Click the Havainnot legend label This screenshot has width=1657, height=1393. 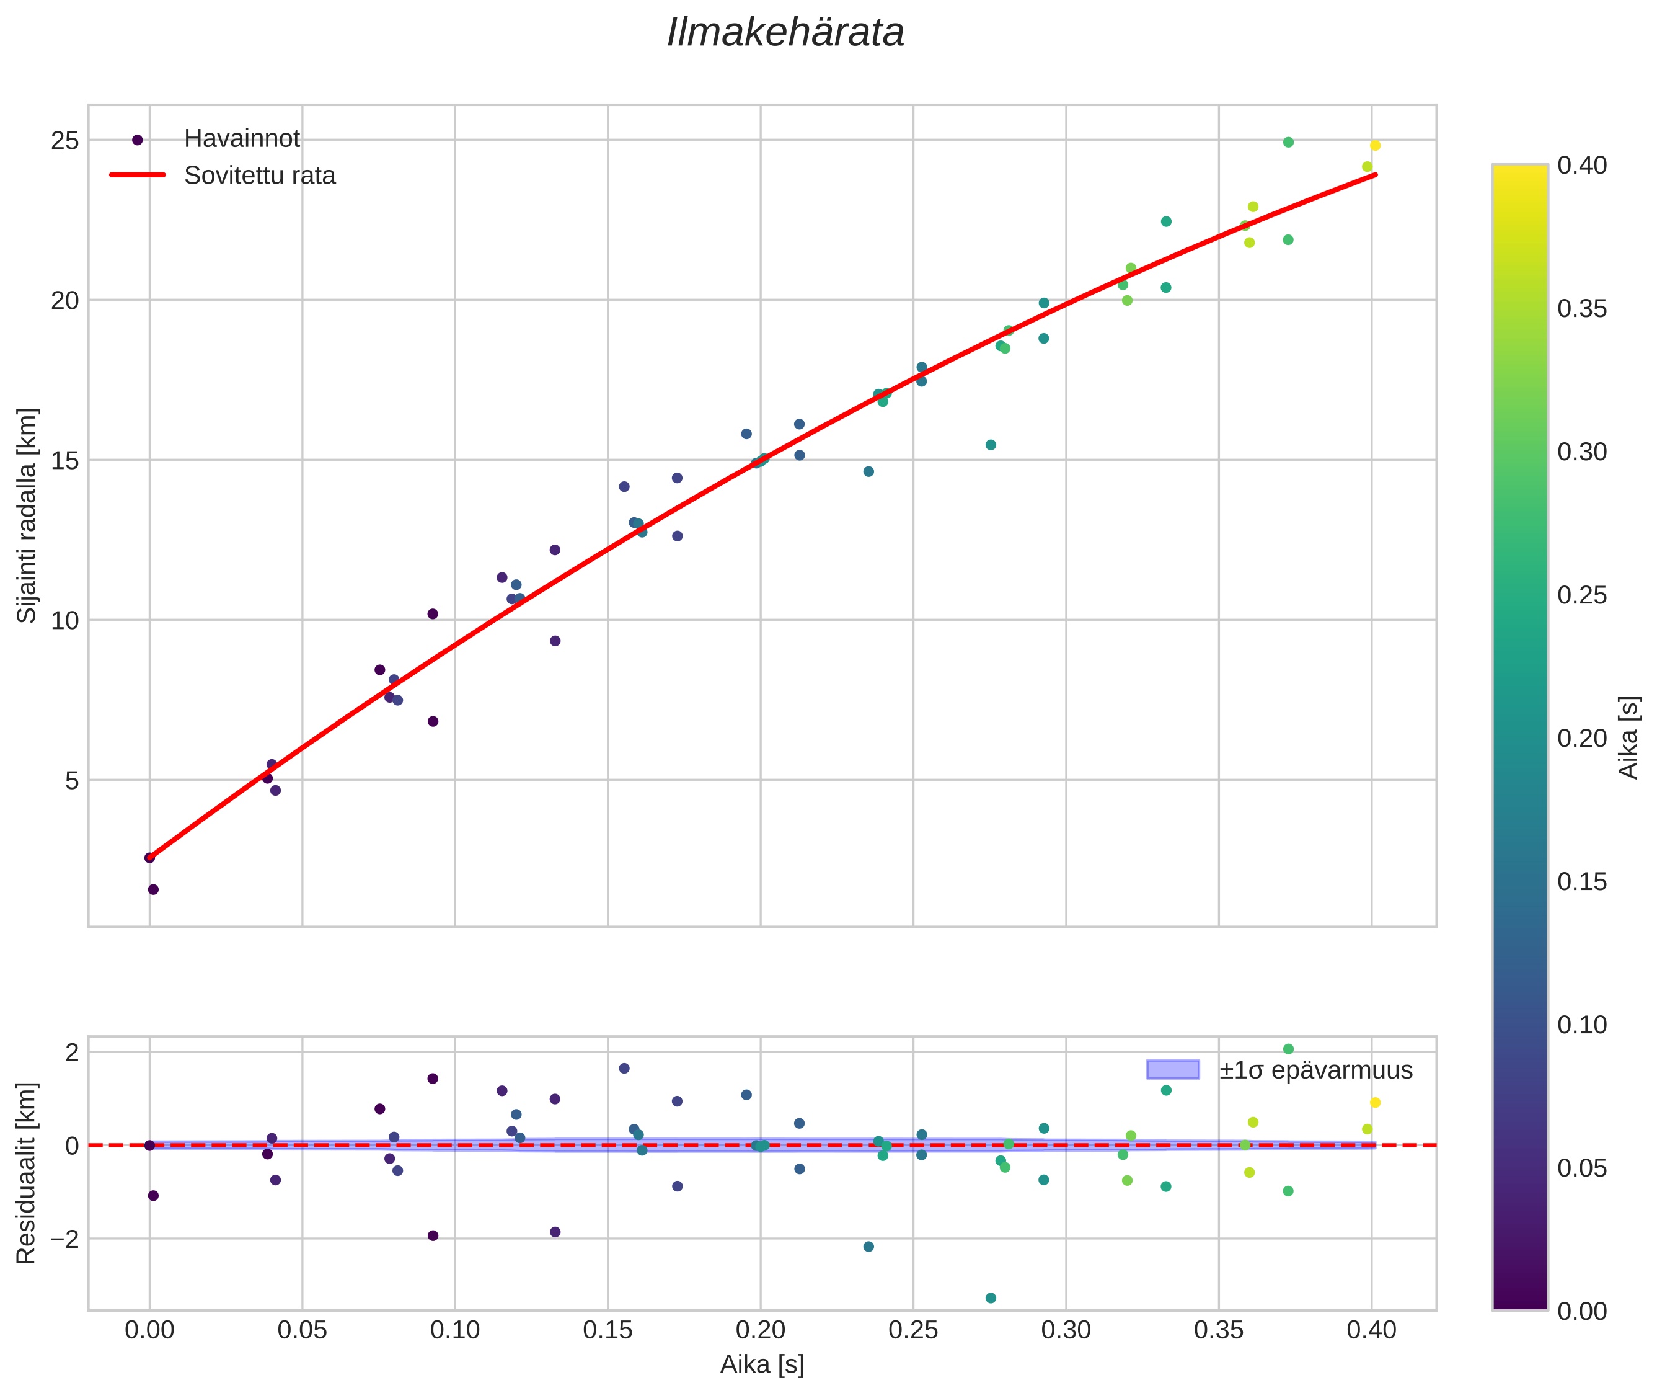pos(242,139)
